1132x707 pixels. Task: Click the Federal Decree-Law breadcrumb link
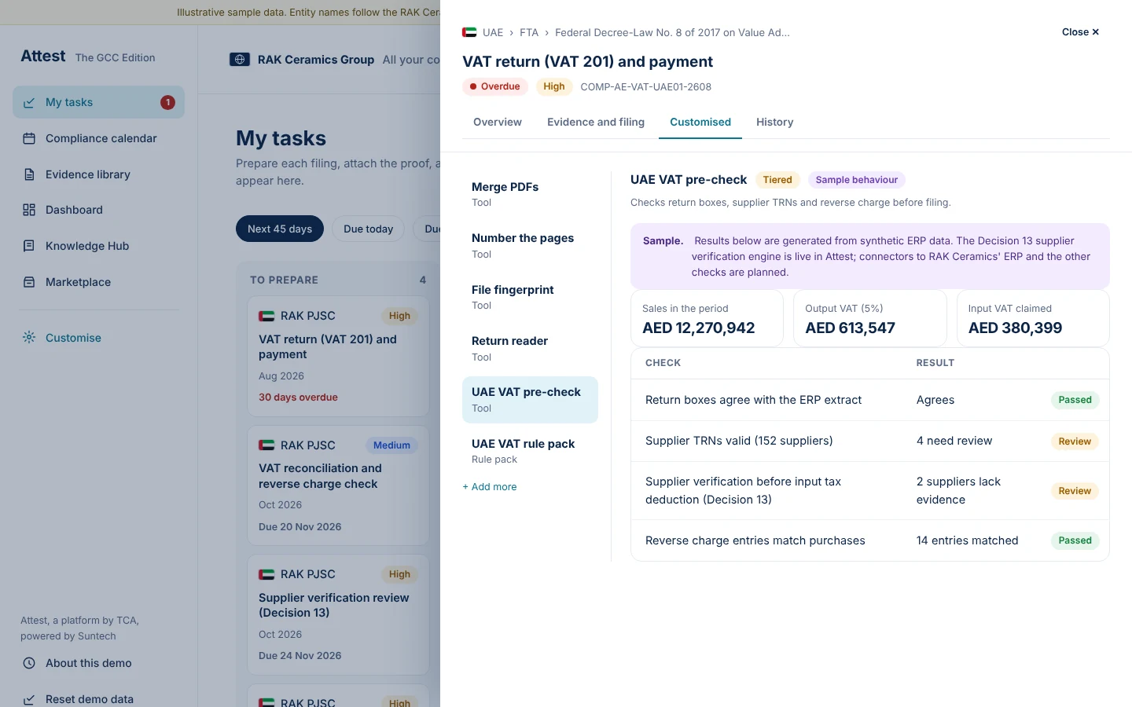672,32
